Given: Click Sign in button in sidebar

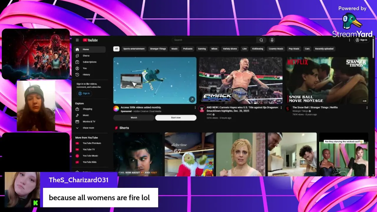Looking at the screenshot, I should 84,93.
